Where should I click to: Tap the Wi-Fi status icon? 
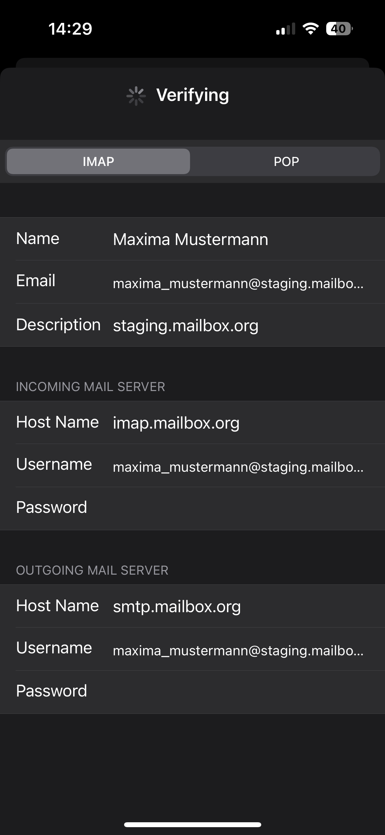tap(311, 29)
